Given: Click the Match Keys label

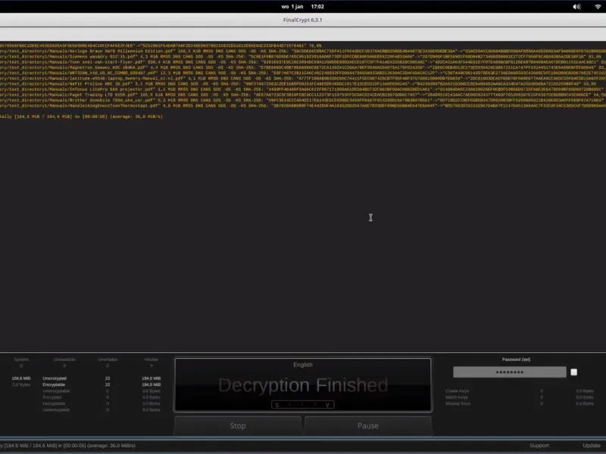Looking at the screenshot, I should point(457,397).
